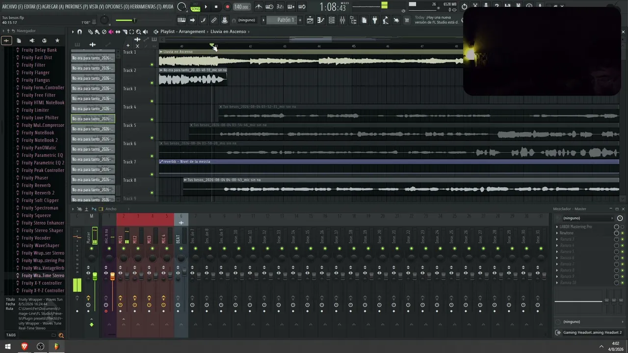Mute Track 7 in the Playlist
Screen dimensions: 628x353
click(152, 175)
